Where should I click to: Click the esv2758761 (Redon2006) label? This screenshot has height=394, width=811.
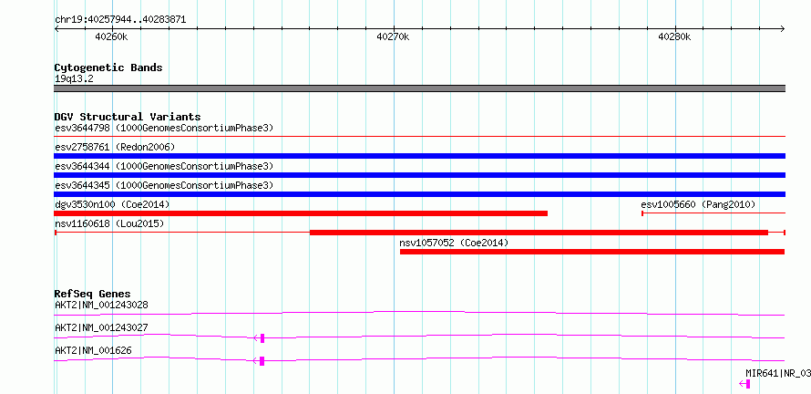[115, 147]
